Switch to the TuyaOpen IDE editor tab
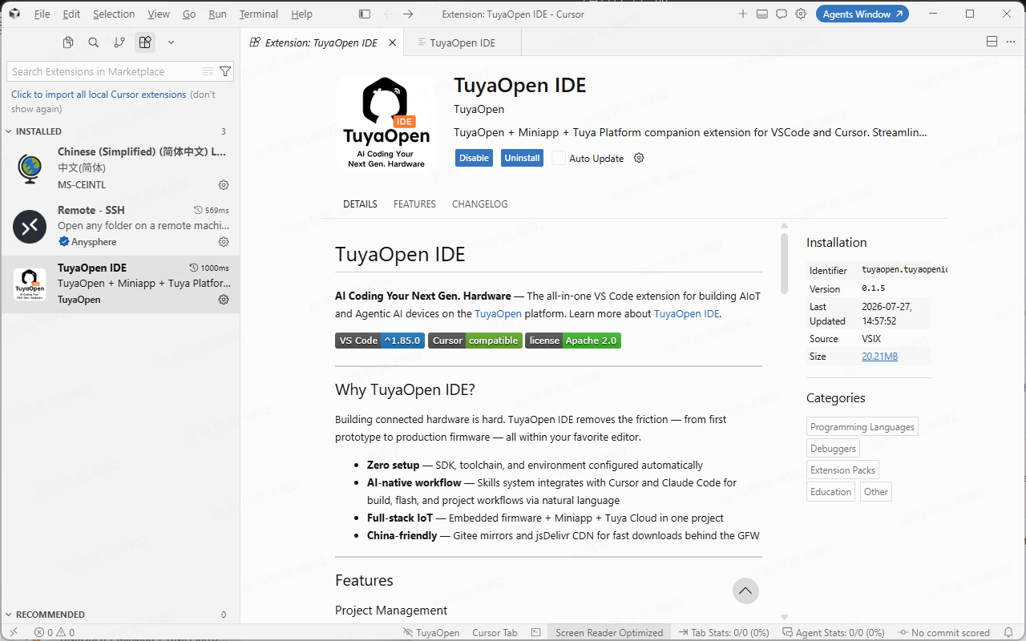 click(x=463, y=42)
